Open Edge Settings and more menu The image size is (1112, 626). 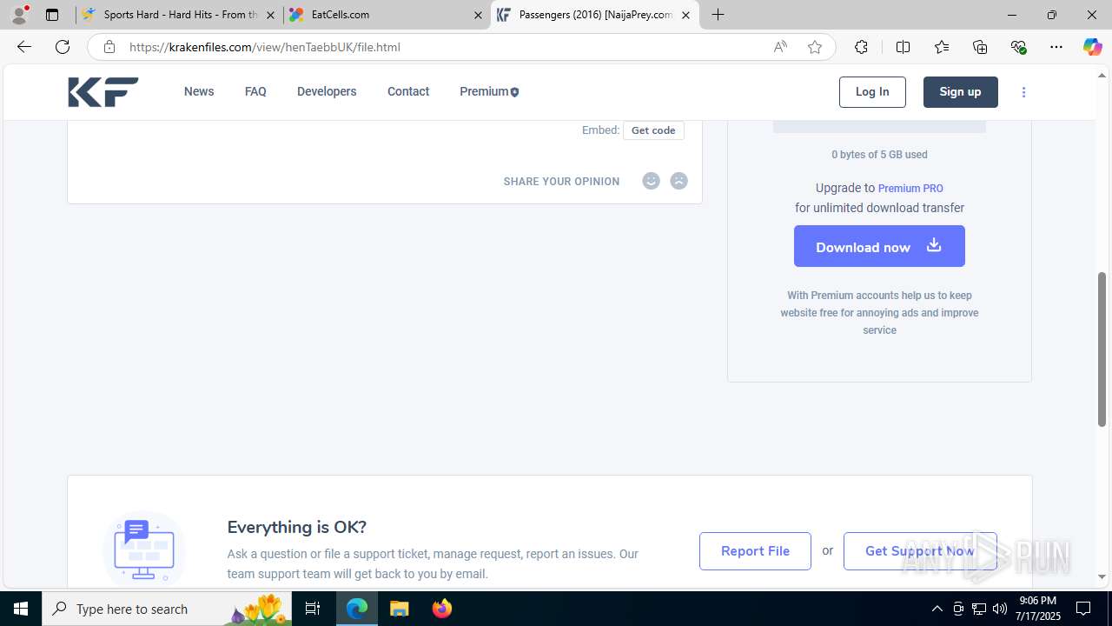click(1056, 47)
